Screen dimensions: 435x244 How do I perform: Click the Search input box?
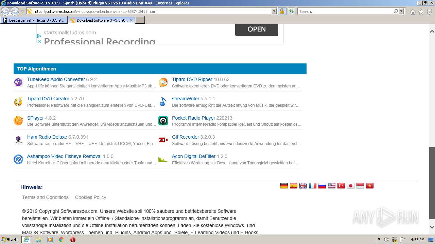(x=345, y=11)
